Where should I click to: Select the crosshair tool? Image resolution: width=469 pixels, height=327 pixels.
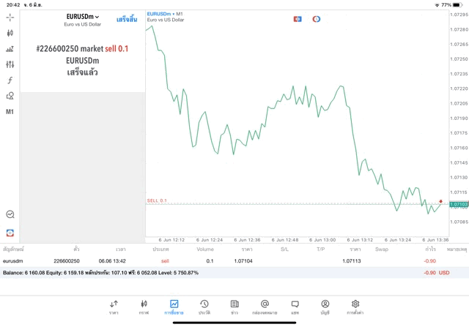tap(10, 17)
